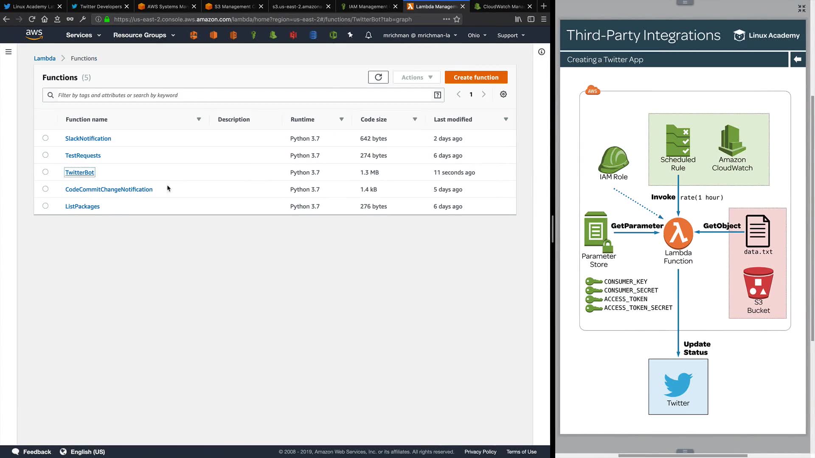Click the search filter help icon

pos(437,95)
